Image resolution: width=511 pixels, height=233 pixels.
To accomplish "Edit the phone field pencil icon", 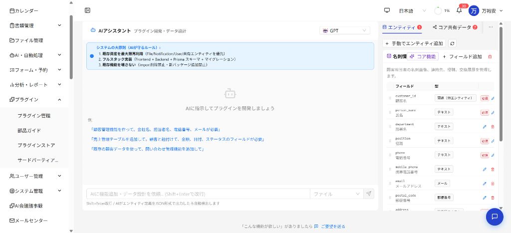I will tap(493, 155).
